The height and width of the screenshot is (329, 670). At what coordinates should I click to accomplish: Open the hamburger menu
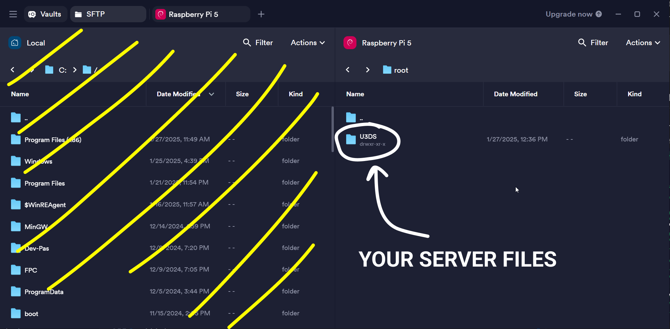pyautogui.click(x=13, y=14)
